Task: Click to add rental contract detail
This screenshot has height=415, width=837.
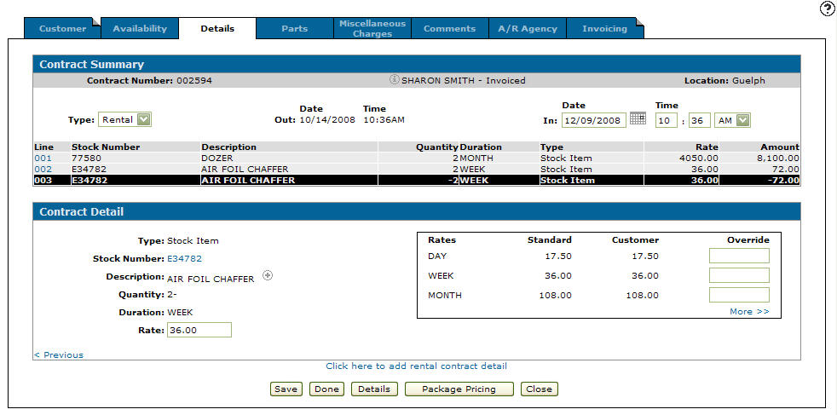Action: tap(416, 366)
